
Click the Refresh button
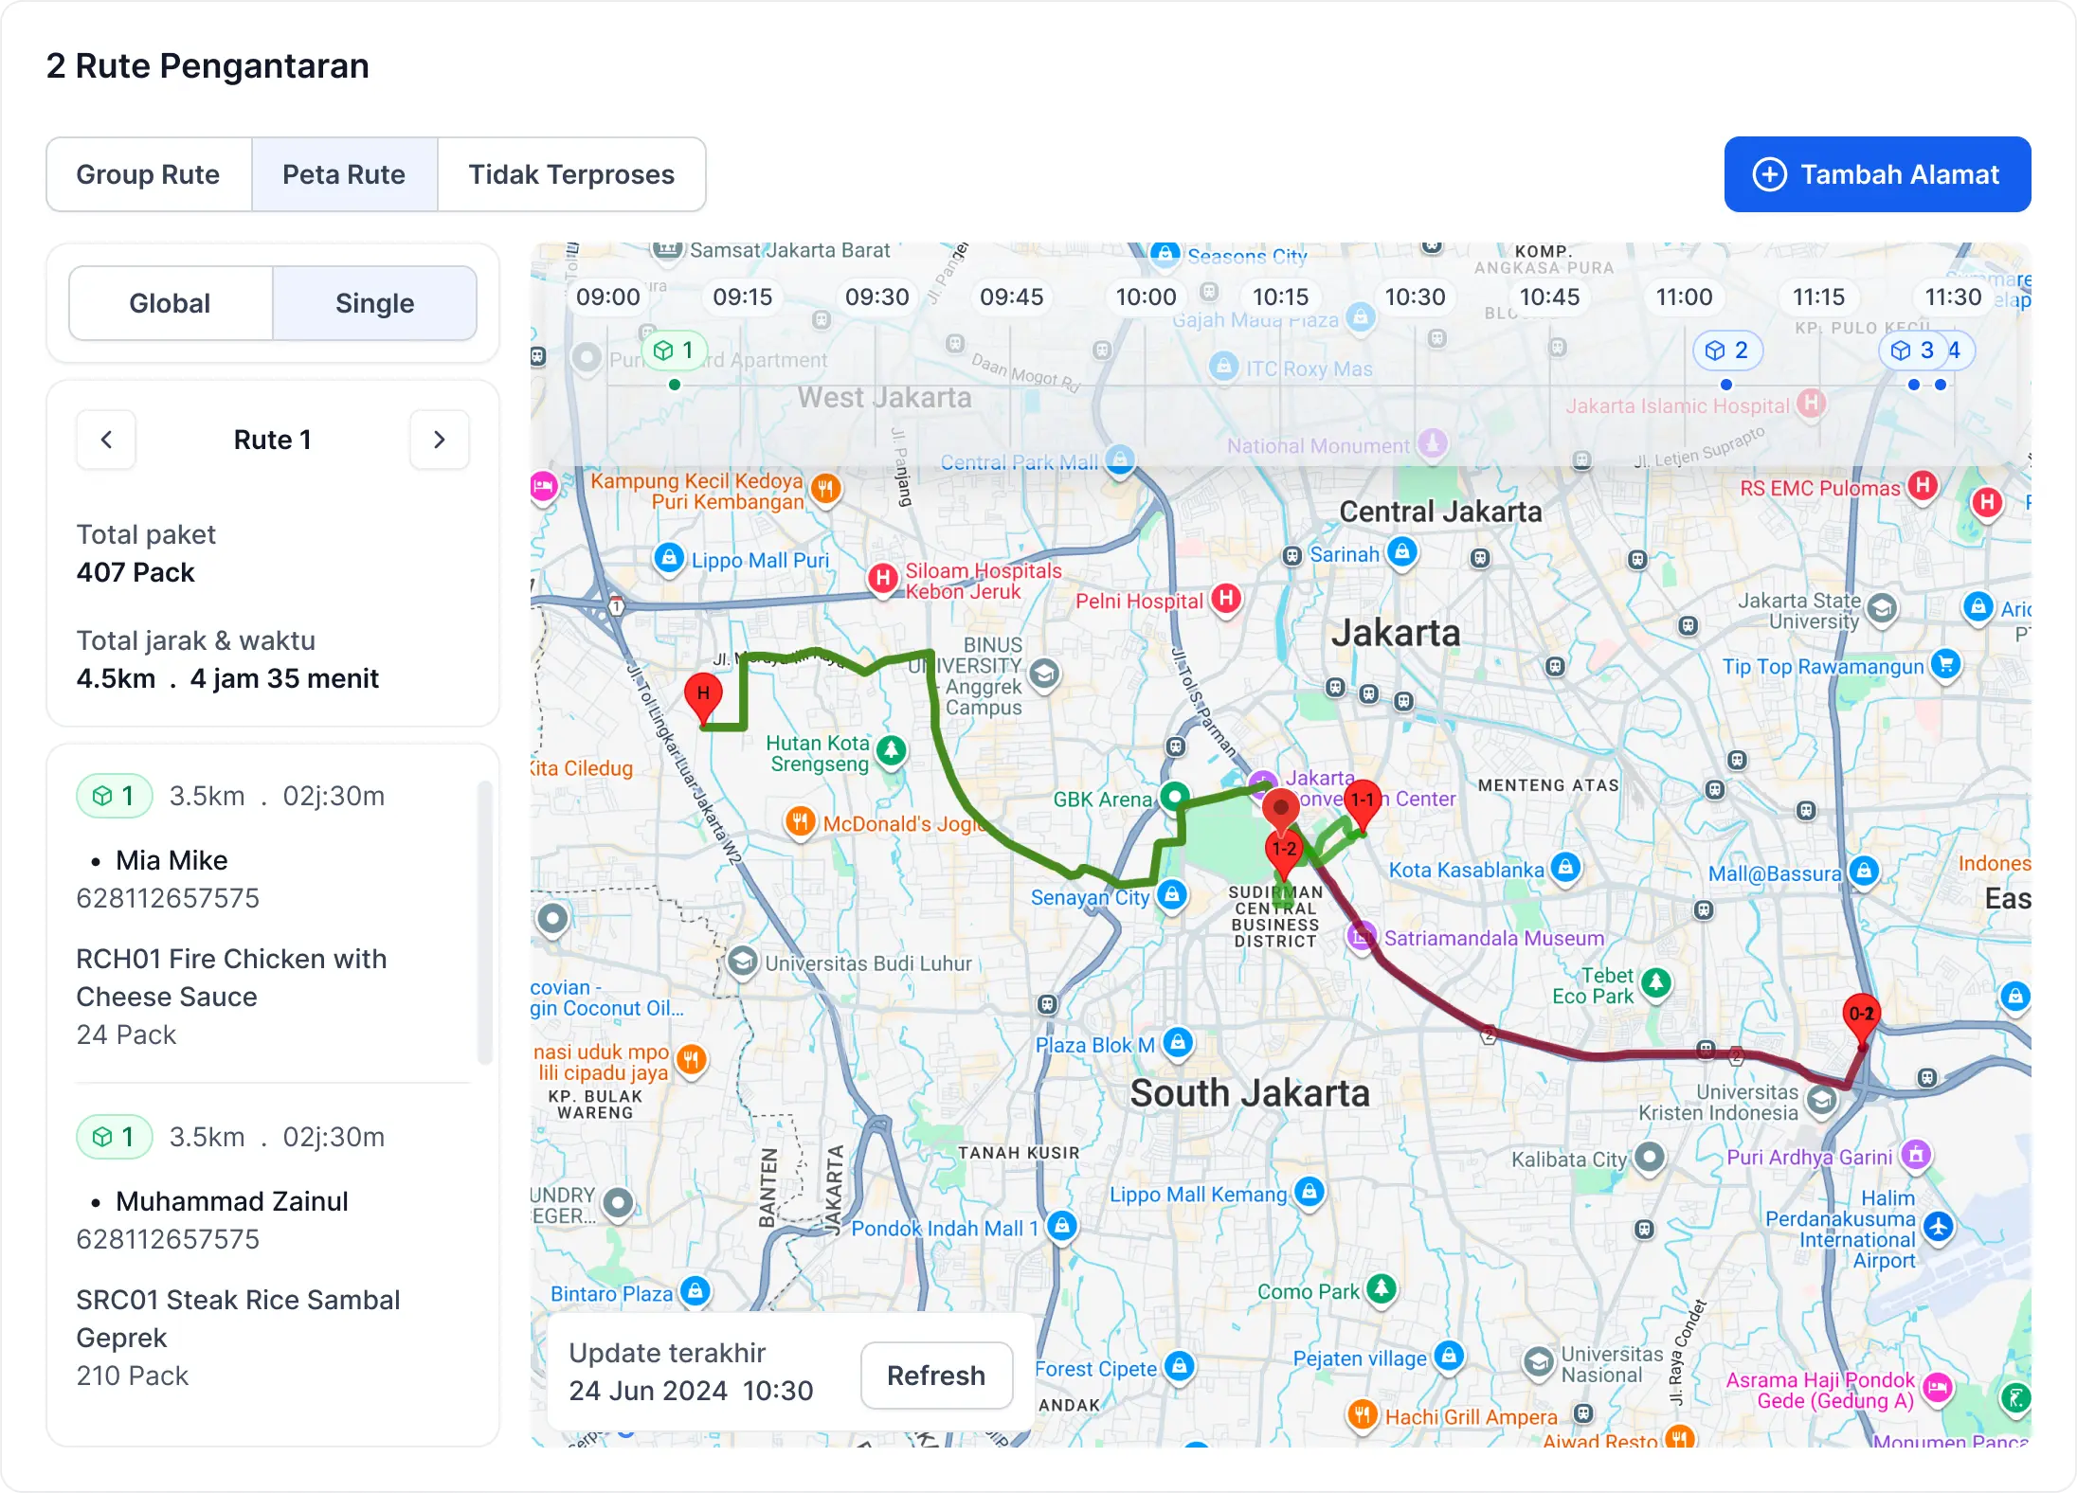coord(935,1376)
